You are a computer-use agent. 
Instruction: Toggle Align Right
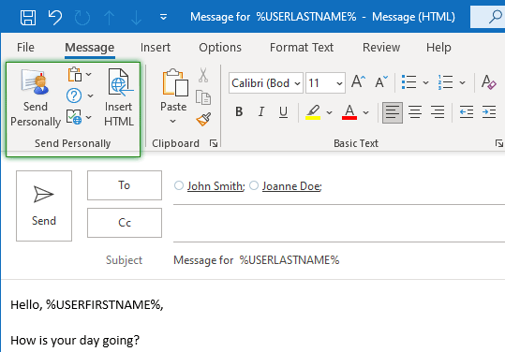[438, 112]
